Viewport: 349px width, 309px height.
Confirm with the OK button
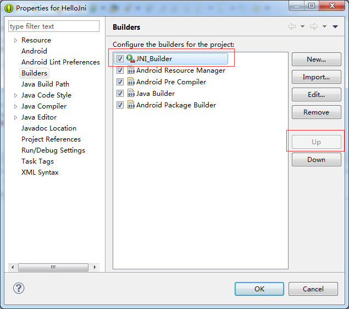tap(259, 289)
